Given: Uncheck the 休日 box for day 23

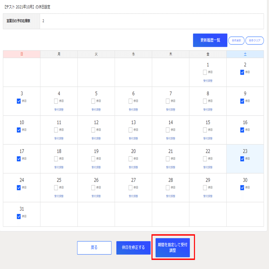Looking at the screenshot, I should 242,159.
